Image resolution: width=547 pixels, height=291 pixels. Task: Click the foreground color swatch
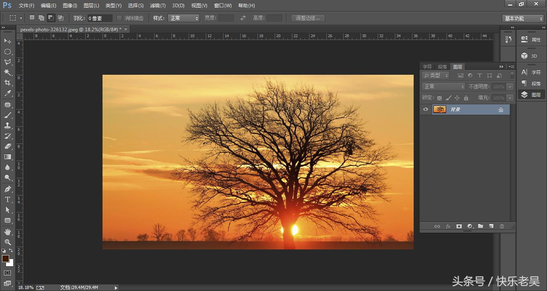coord(5,259)
